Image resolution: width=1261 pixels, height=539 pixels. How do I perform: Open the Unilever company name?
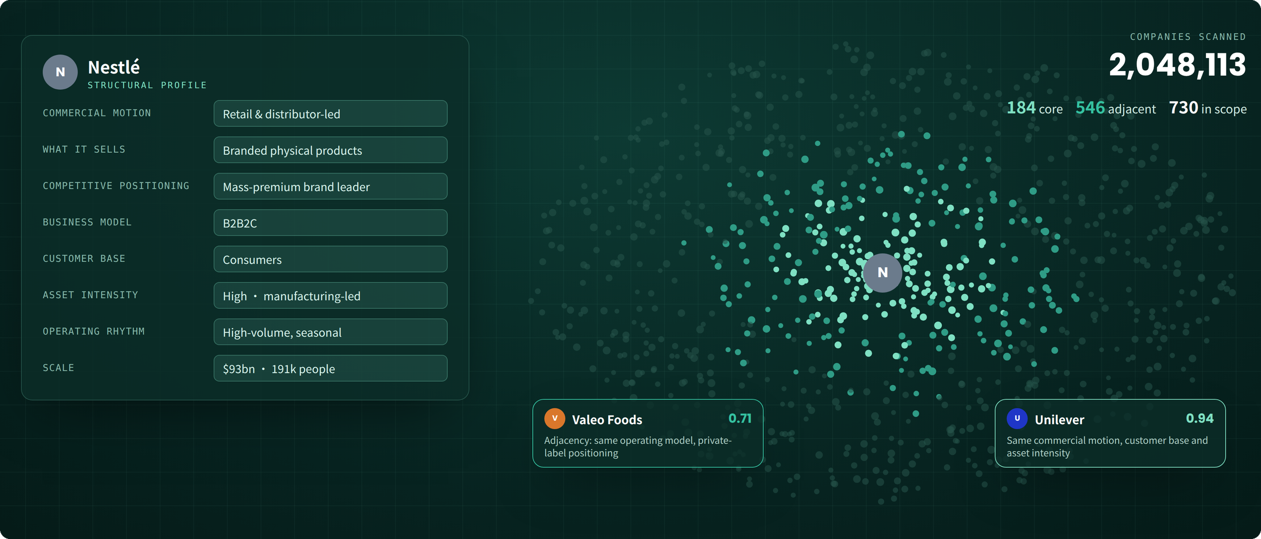(x=1059, y=420)
